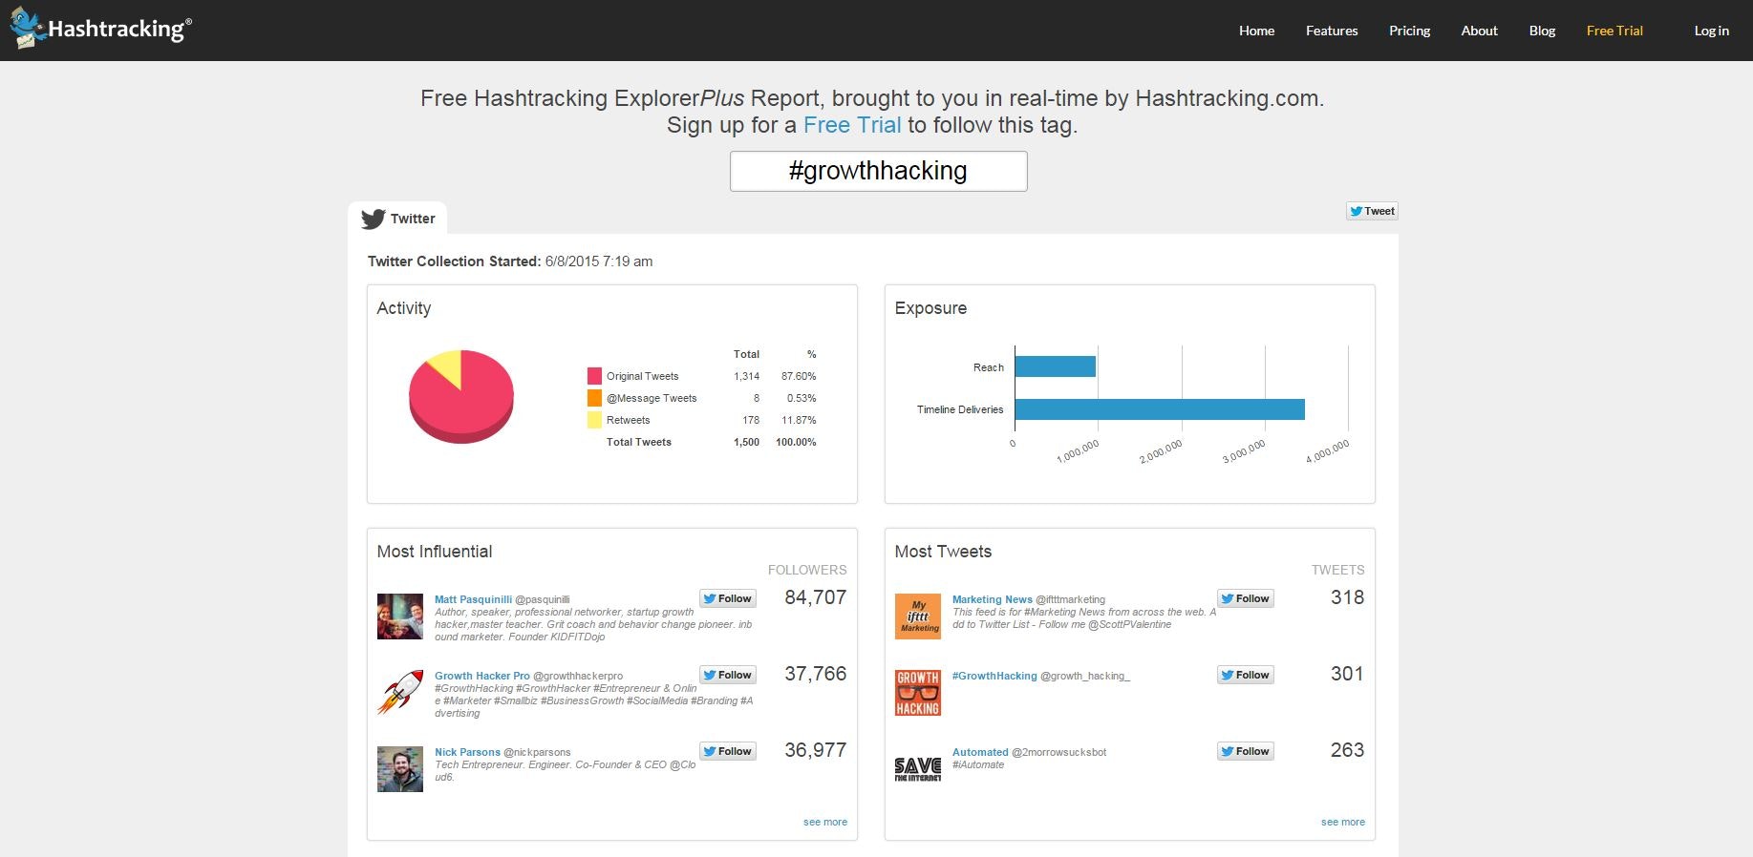Click the Tweet share button
The image size is (1753, 857).
pyautogui.click(x=1372, y=211)
